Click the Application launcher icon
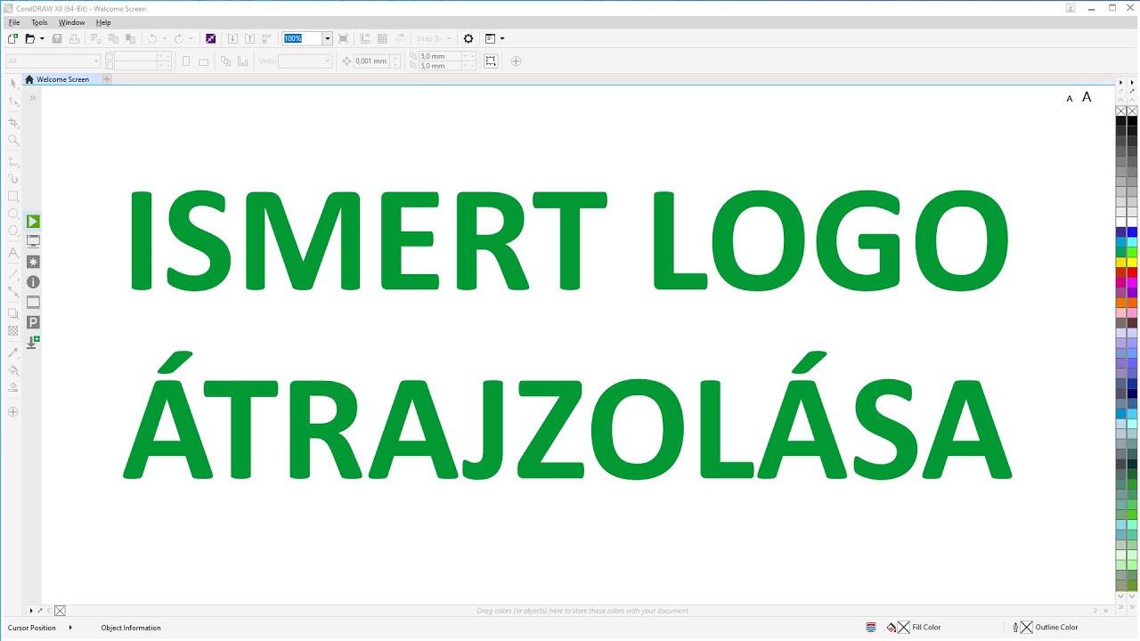Viewport: 1140px width, 641px height. [x=491, y=39]
